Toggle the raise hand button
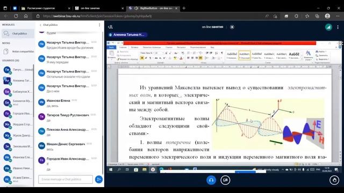 [334, 180]
